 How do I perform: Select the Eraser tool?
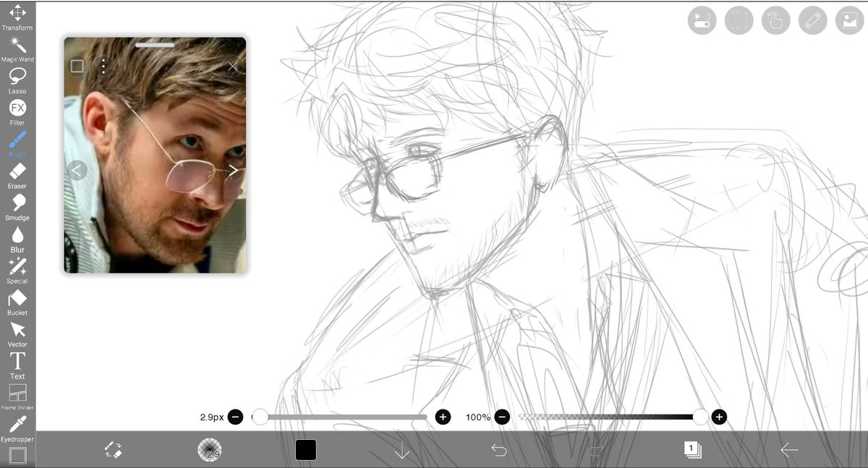[x=17, y=176]
